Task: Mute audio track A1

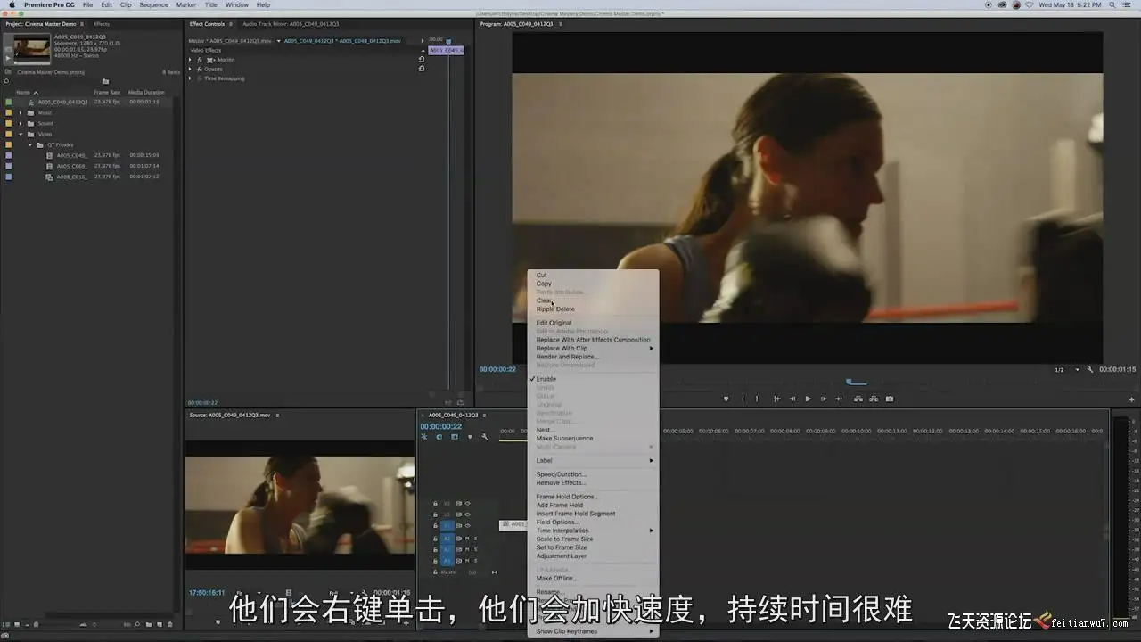Action: (467, 539)
